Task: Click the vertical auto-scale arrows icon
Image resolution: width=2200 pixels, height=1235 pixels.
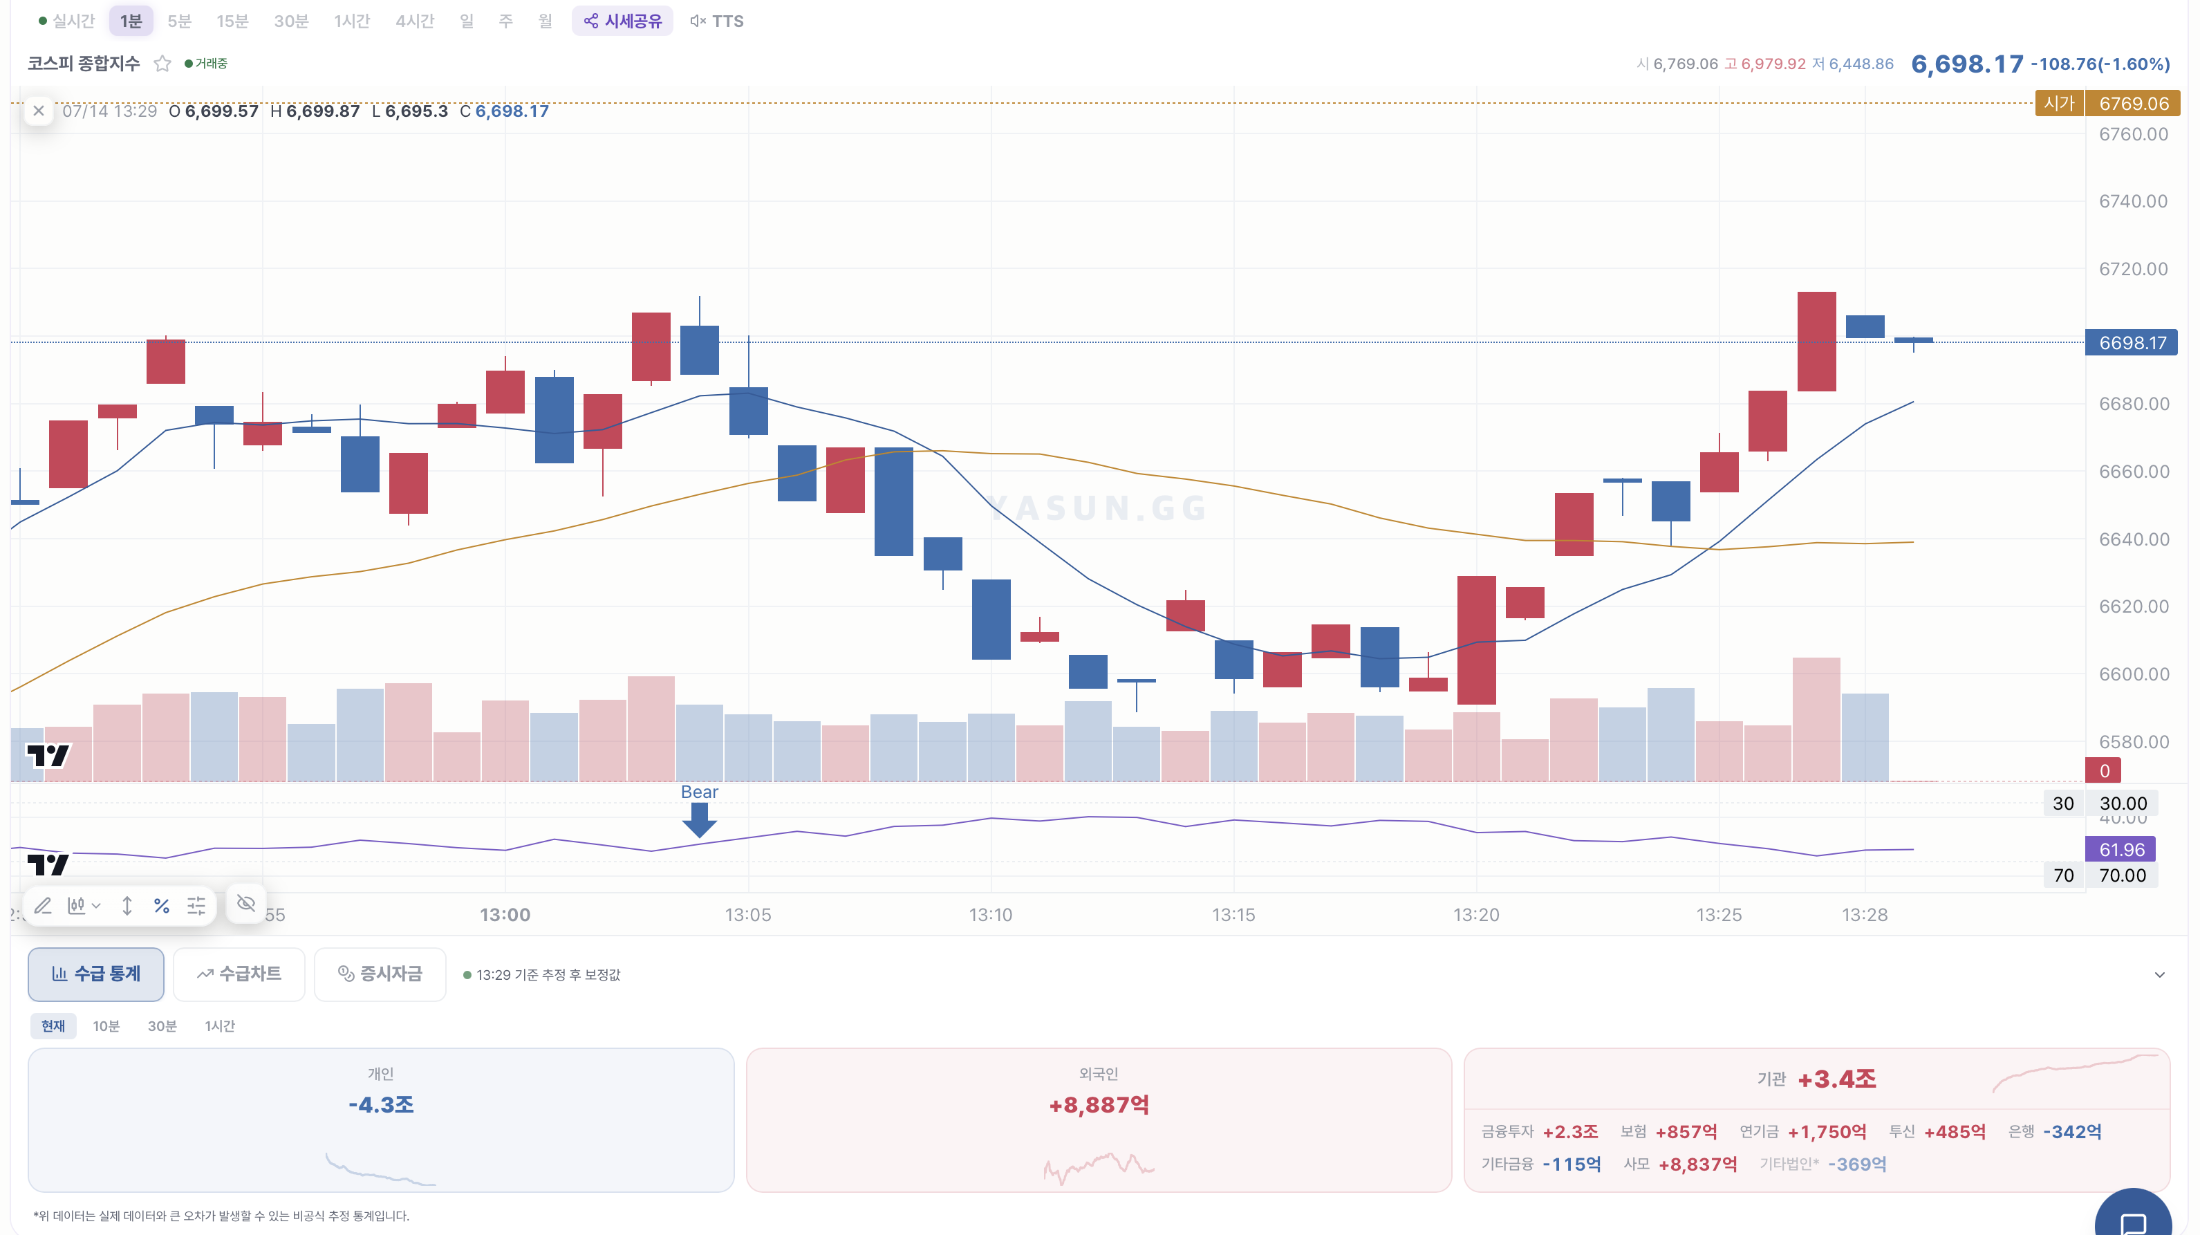Action: pos(127,905)
